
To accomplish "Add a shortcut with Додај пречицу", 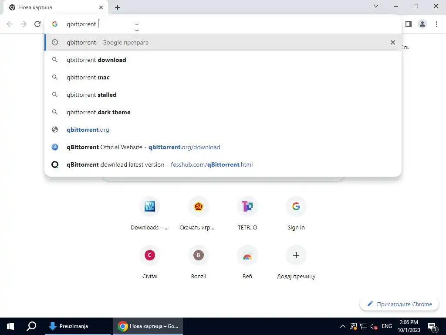I will click(x=296, y=262).
